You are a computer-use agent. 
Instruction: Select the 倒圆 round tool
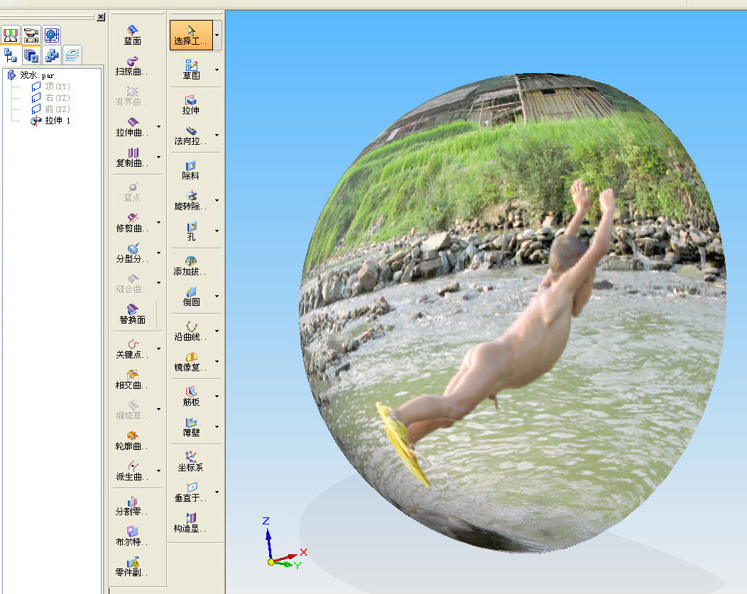click(191, 296)
